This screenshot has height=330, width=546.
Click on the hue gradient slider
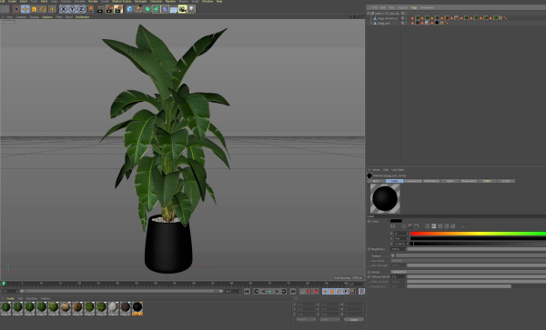pos(478,234)
